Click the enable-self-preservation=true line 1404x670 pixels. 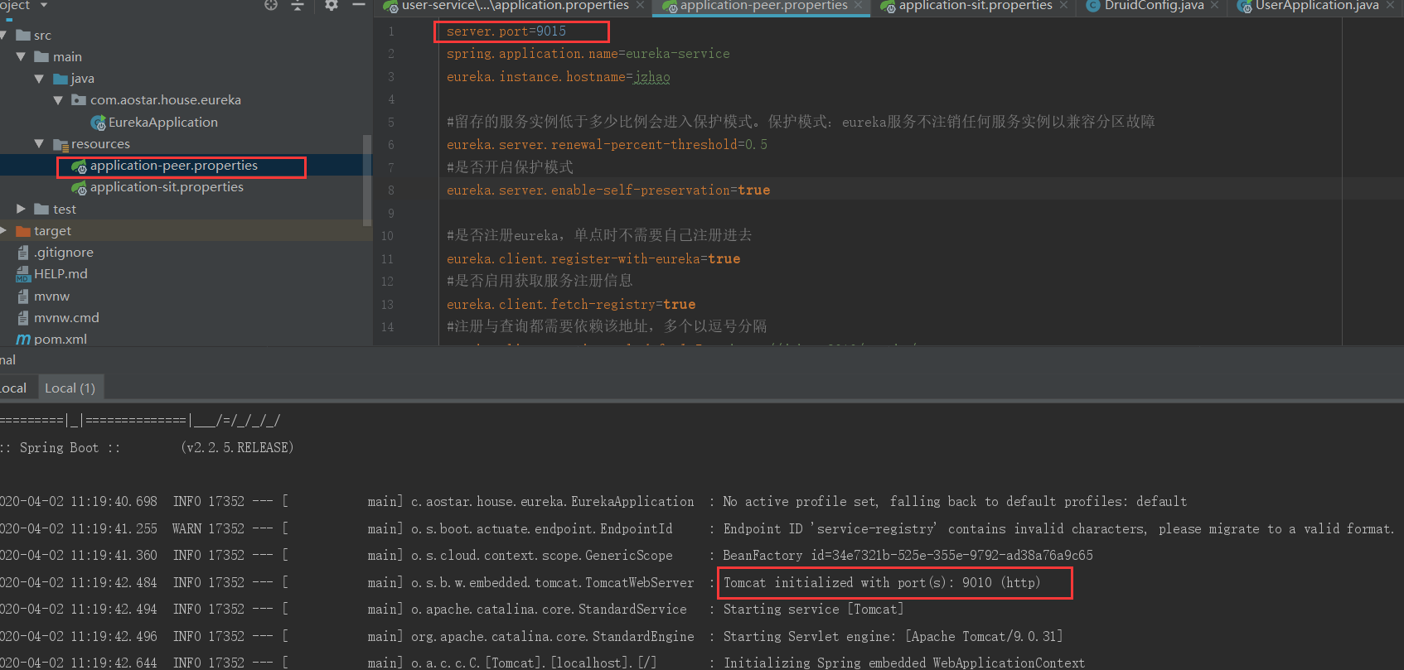point(608,190)
